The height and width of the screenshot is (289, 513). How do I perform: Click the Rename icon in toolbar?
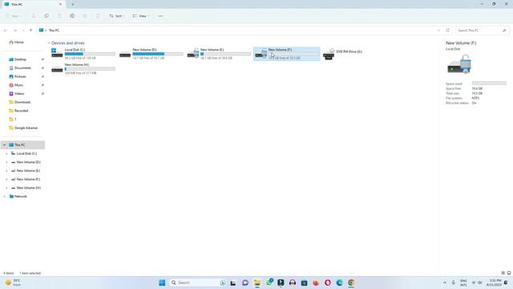coord(72,16)
